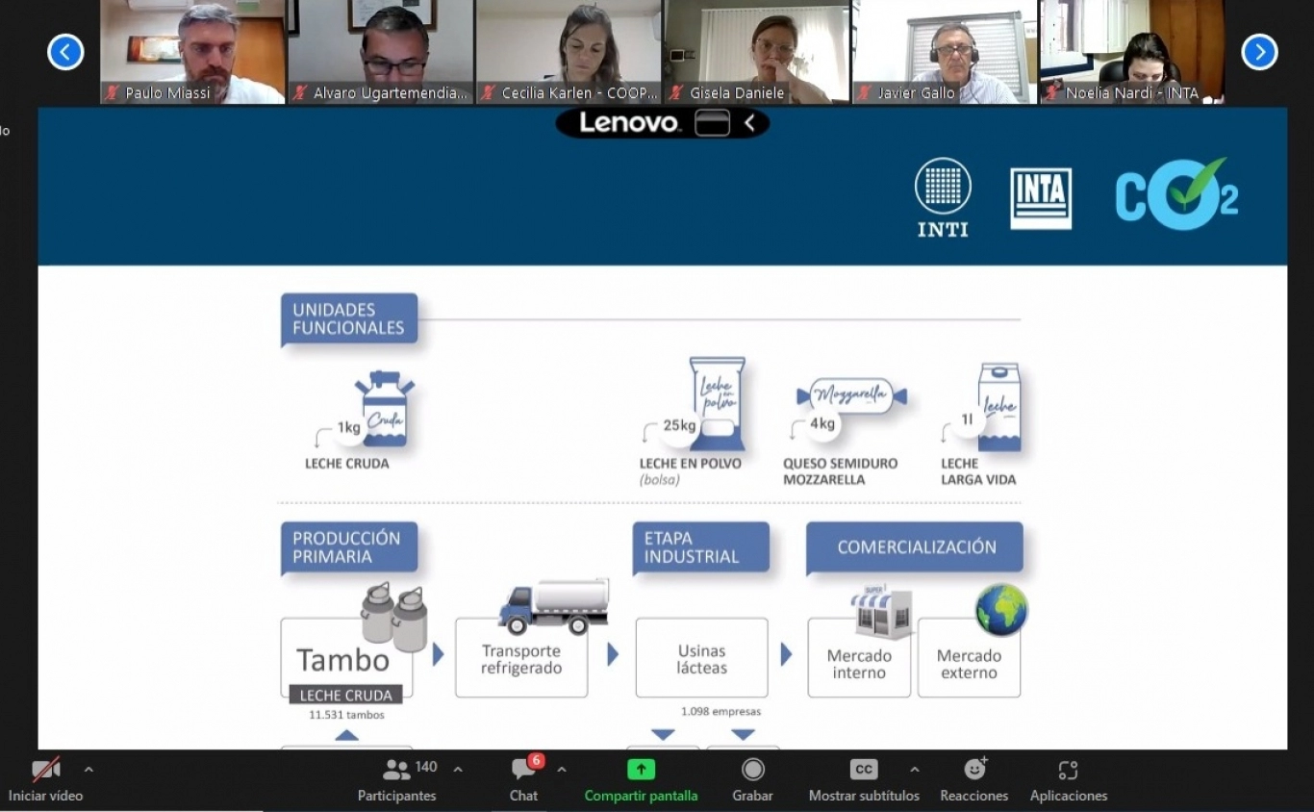Image resolution: width=1314 pixels, height=812 pixels.
Task: Click the Lenovo display mode icon
Action: 712,123
